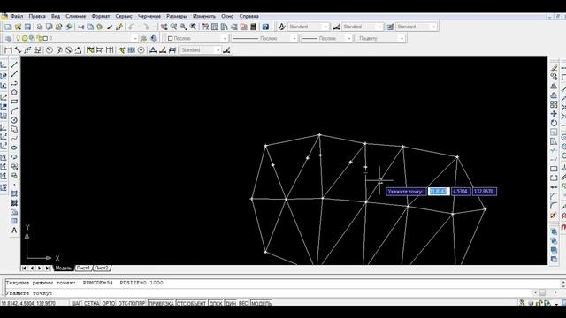Toggle ДИН dynamic input
The image size is (566, 318).
click(231, 303)
